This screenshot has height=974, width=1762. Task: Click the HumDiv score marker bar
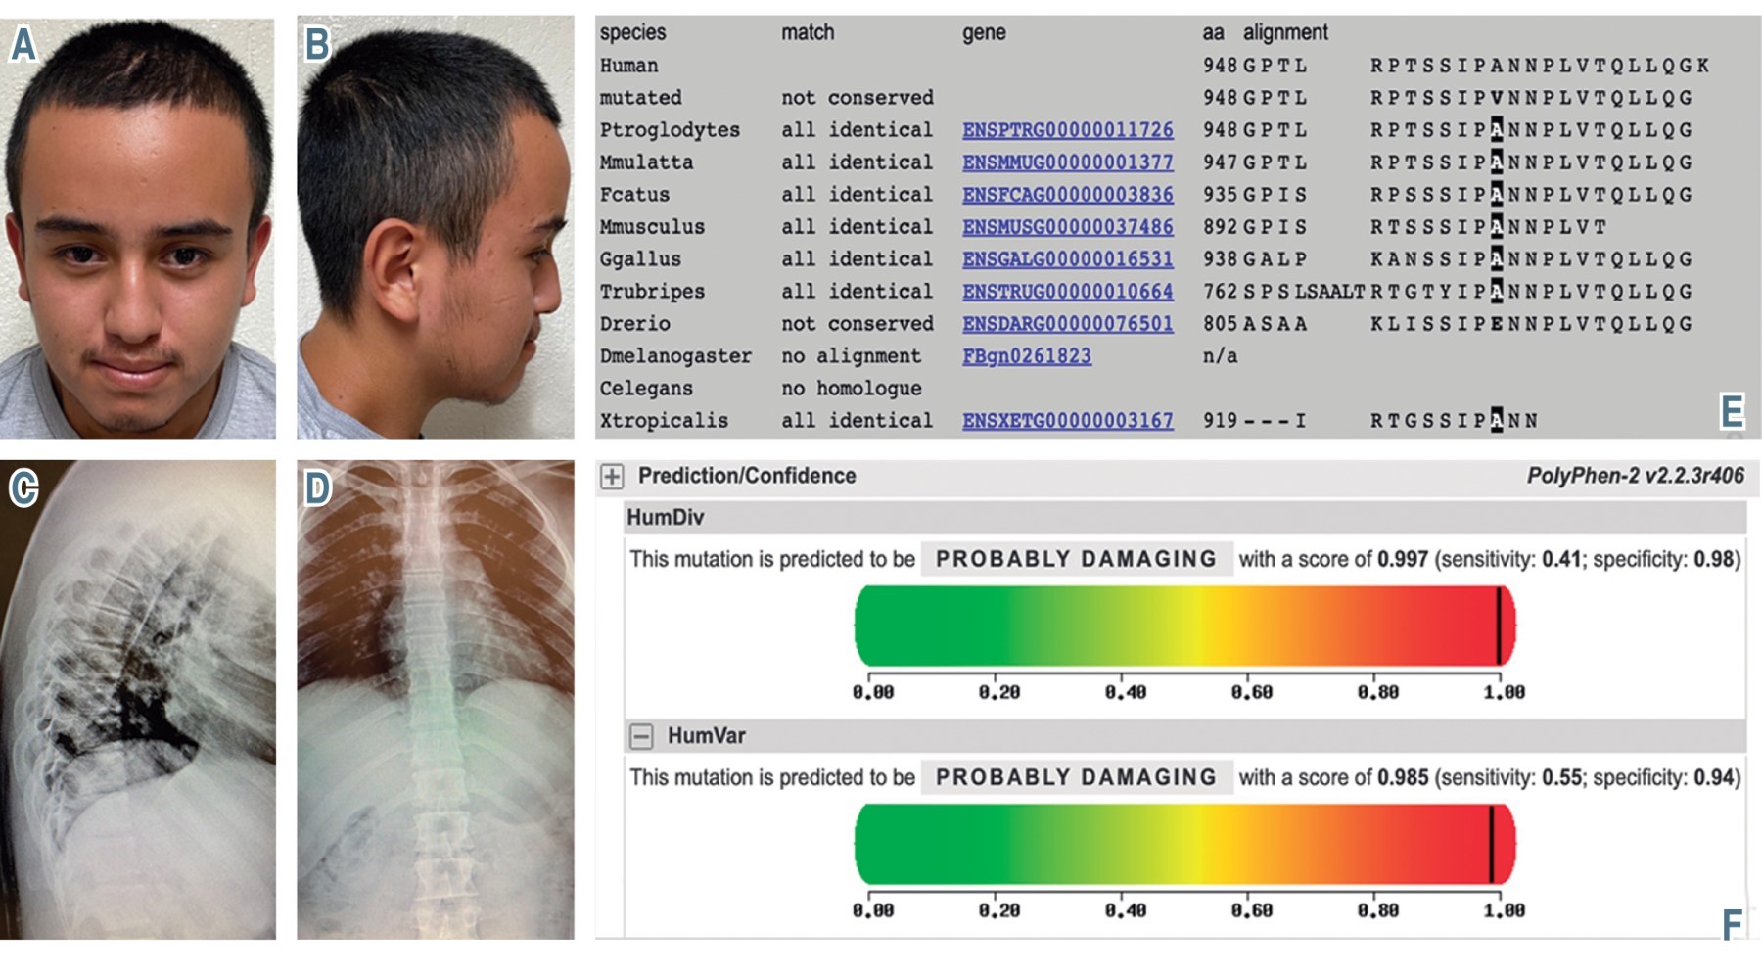tap(1498, 626)
